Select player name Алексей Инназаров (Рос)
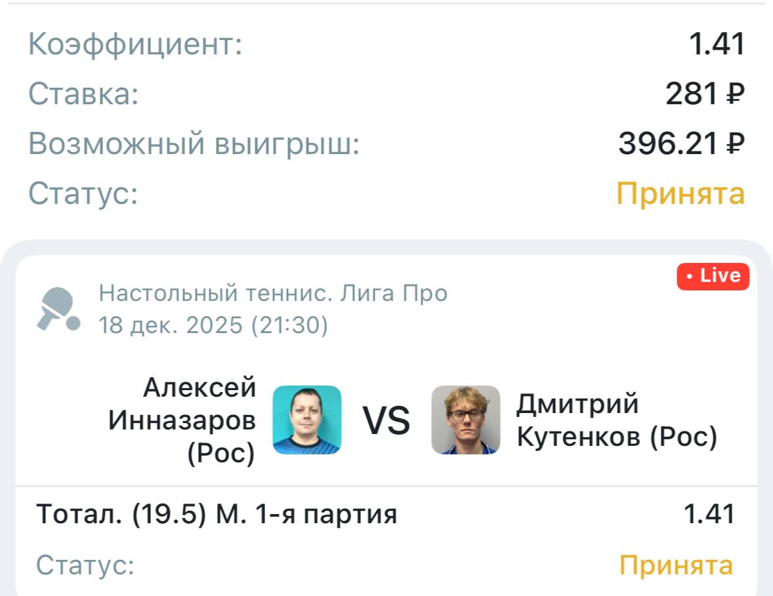The height and width of the screenshot is (596, 773). tap(182, 420)
